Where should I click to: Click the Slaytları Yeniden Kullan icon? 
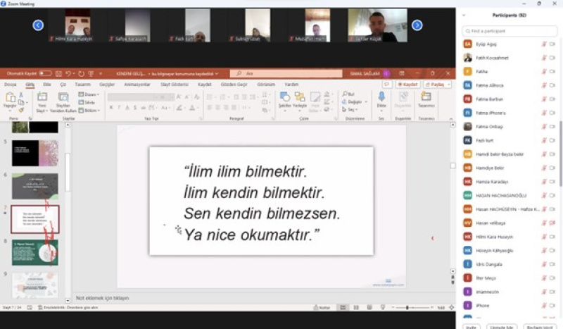(x=63, y=97)
